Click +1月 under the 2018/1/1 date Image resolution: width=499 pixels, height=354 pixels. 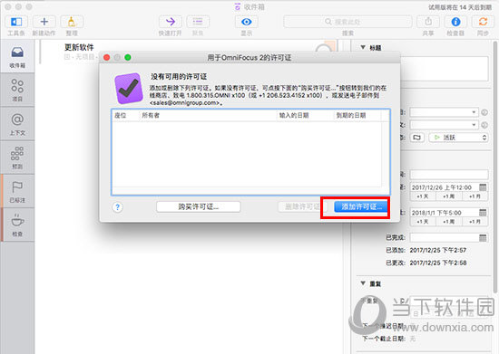click(475, 222)
